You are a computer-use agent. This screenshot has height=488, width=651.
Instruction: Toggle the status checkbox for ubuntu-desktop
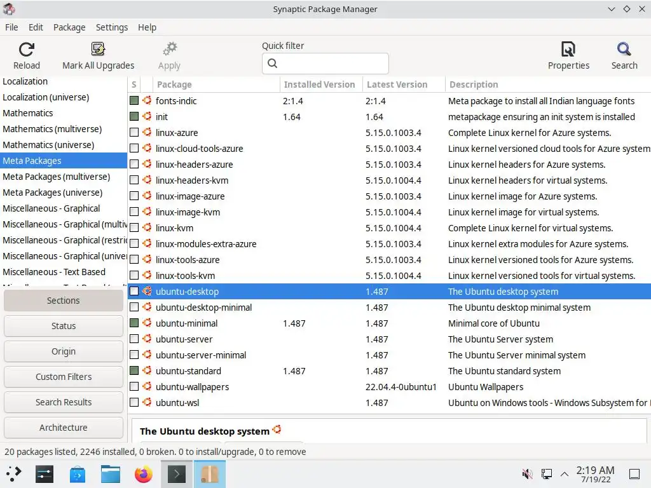point(134,291)
